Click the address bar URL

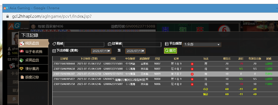[52, 16]
